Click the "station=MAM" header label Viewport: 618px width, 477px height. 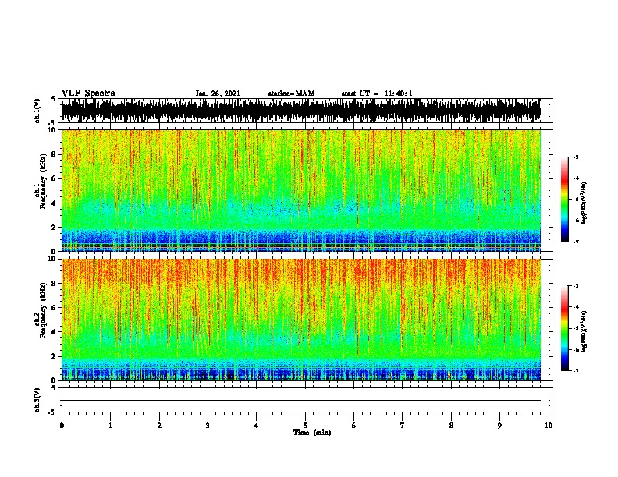291,94
